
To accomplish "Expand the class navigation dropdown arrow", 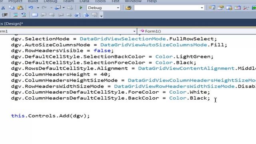I will click(134, 31).
